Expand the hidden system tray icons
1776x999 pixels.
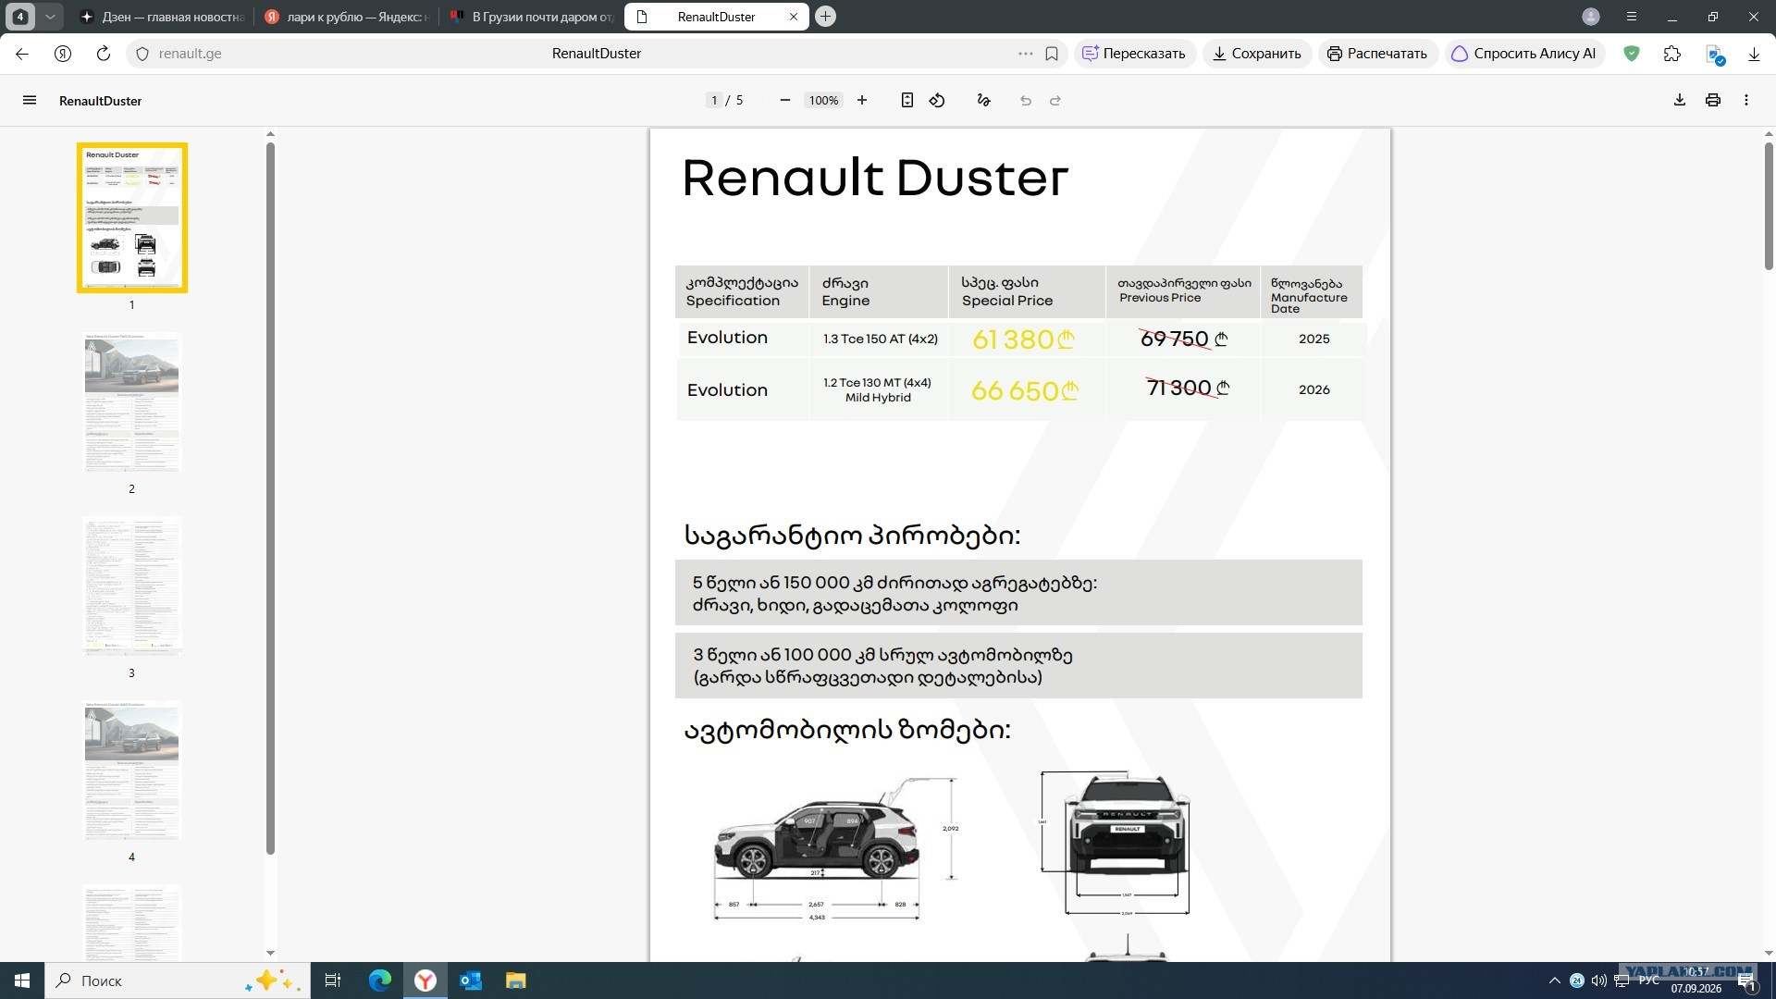1554,980
